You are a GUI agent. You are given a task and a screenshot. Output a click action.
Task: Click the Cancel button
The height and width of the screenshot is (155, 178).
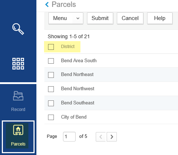(130, 18)
